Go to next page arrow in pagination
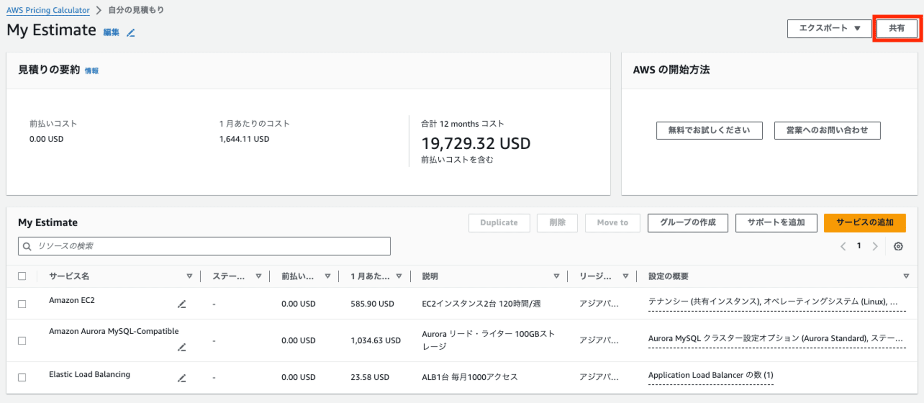The image size is (924, 403). pyautogui.click(x=875, y=246)
